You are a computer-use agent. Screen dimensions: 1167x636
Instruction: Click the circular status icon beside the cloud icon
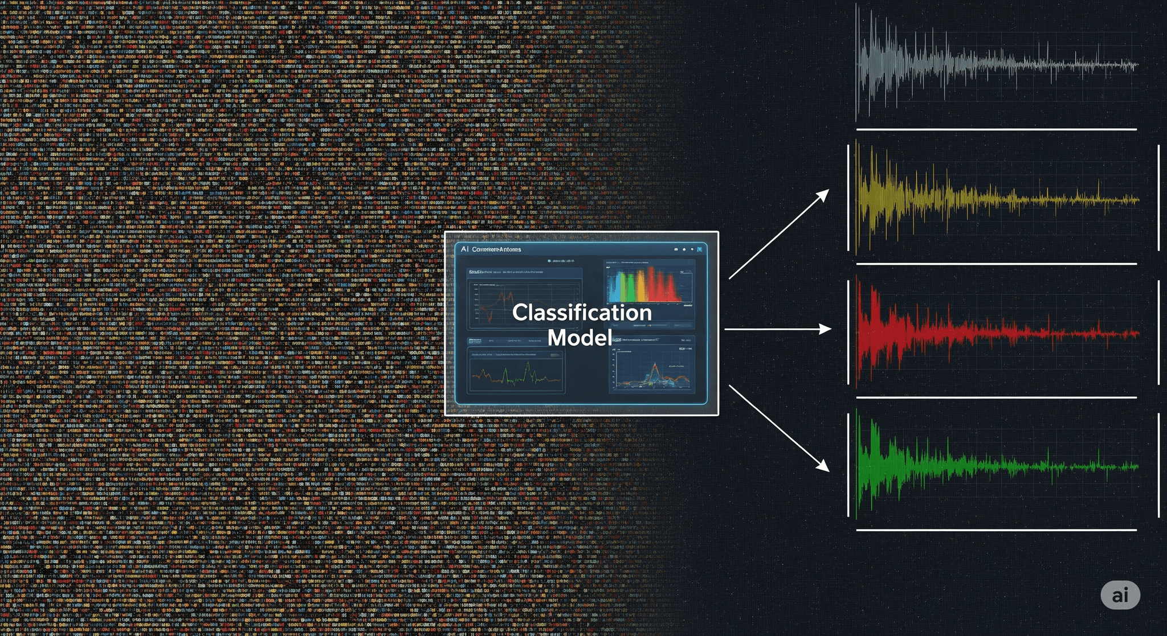(x=684, y=249)
